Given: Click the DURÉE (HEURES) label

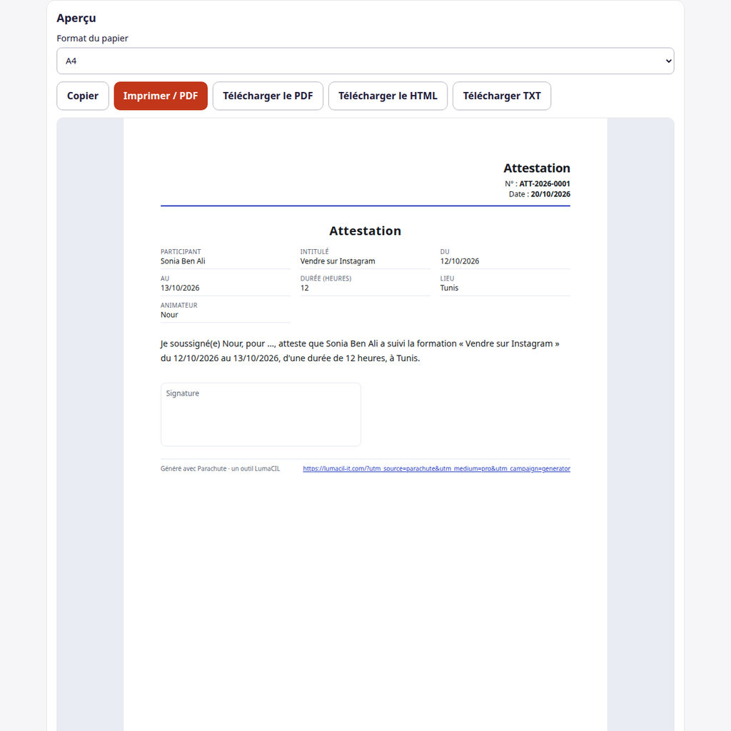Looking at the screenshot, I should (326, 278).
